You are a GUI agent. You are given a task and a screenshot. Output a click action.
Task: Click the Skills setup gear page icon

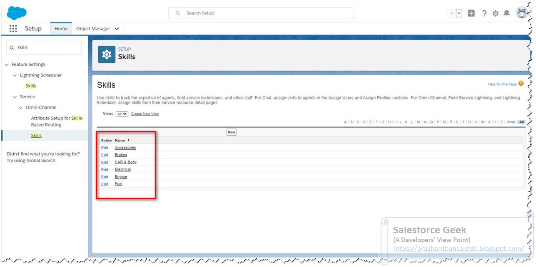(107, 54)
